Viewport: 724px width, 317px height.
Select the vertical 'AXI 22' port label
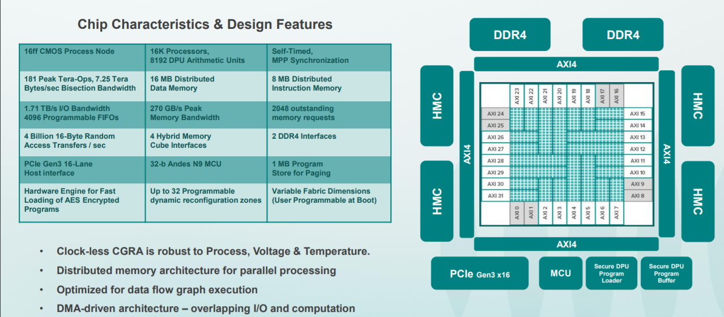pos(531,95)
